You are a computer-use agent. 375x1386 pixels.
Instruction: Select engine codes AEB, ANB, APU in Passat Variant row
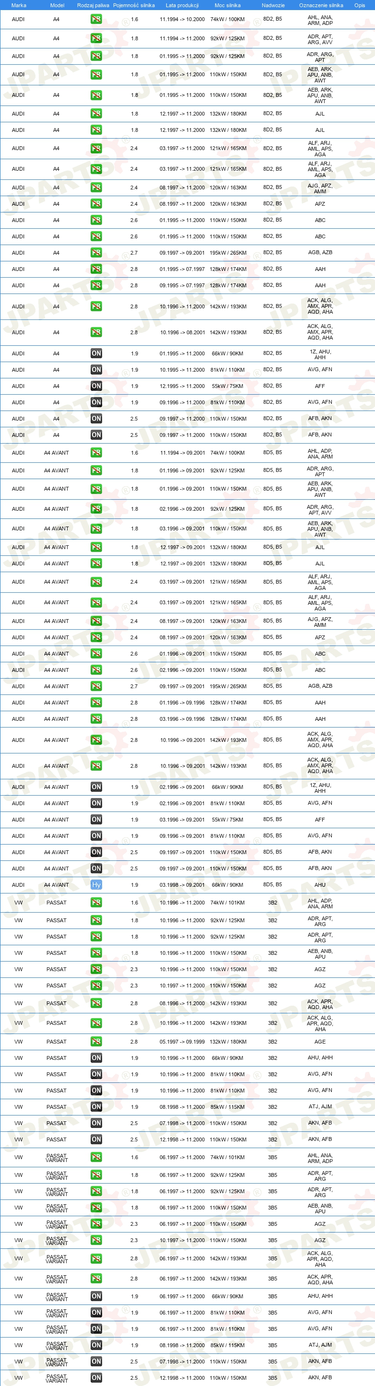[320, 1209]
